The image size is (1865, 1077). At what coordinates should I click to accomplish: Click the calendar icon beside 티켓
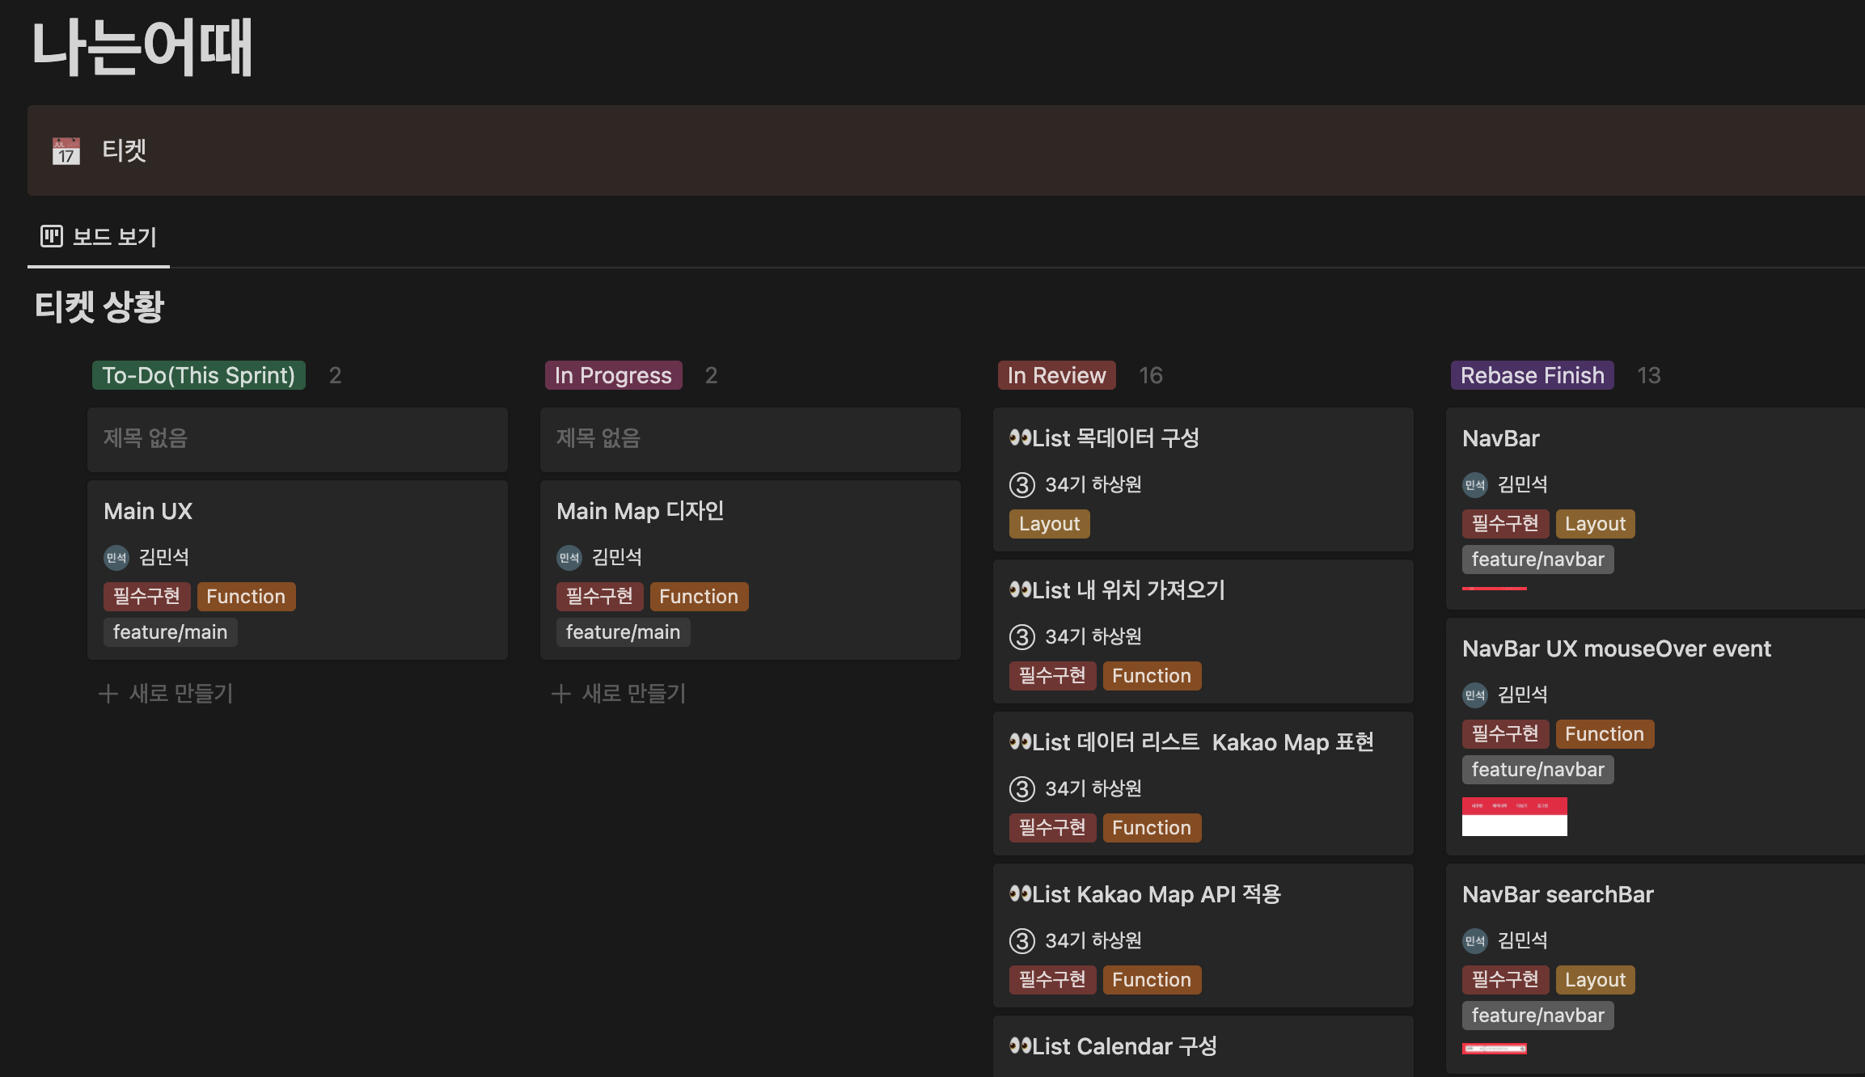coord(66,151)
